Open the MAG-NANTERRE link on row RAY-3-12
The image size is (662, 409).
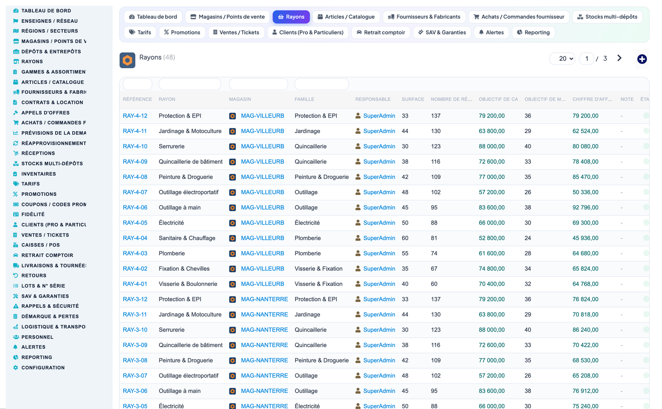point(264,299)
